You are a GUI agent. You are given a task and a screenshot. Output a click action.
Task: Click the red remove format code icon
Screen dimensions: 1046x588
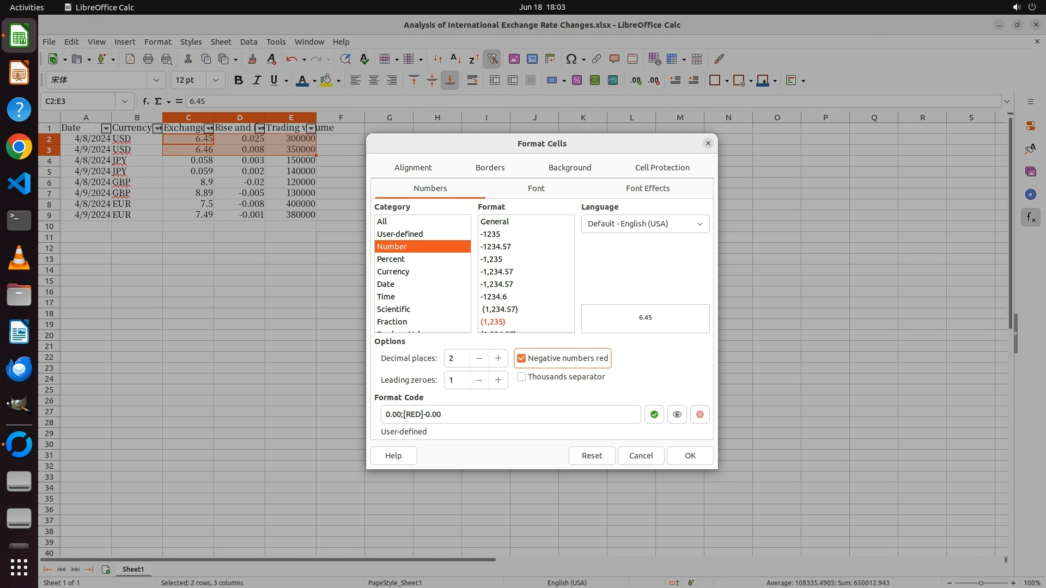pyautogui.click(x=700, y=414)
